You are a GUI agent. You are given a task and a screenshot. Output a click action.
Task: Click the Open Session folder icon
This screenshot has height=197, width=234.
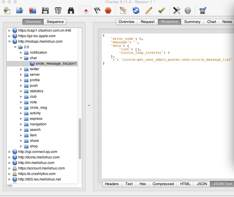20,10
